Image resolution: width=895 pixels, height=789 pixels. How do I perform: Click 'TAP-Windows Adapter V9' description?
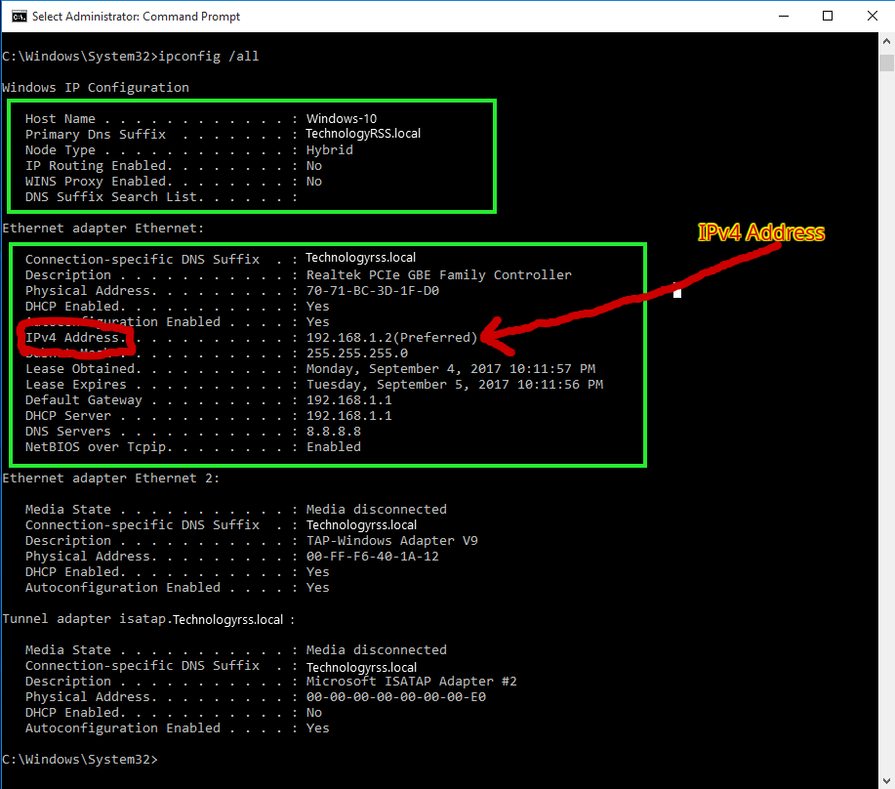point(391,541)
